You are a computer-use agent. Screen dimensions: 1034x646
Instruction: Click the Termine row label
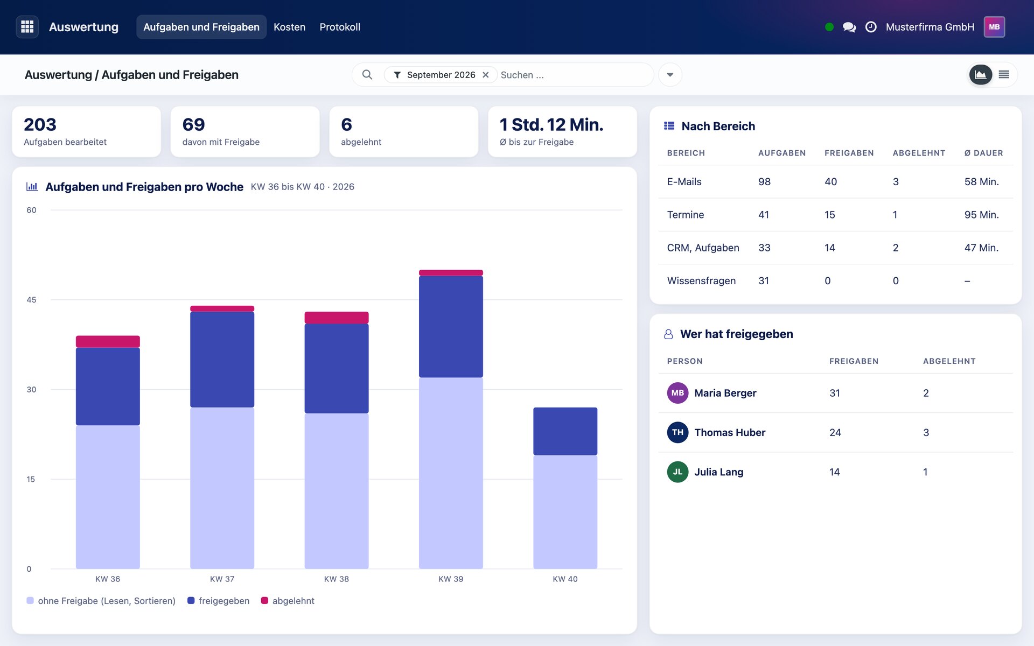(x=685, y=215)
